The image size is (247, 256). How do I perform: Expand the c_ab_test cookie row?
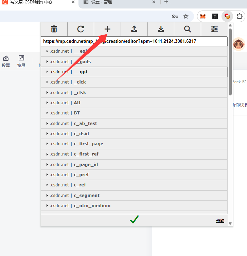pos(134,124)
